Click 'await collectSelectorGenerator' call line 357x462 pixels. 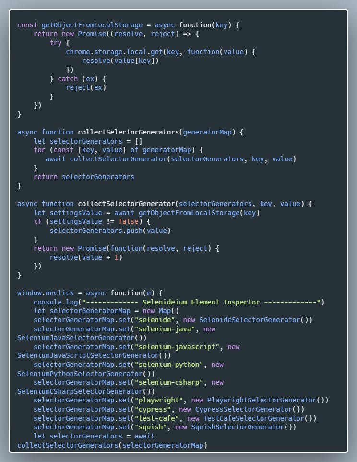171,159
